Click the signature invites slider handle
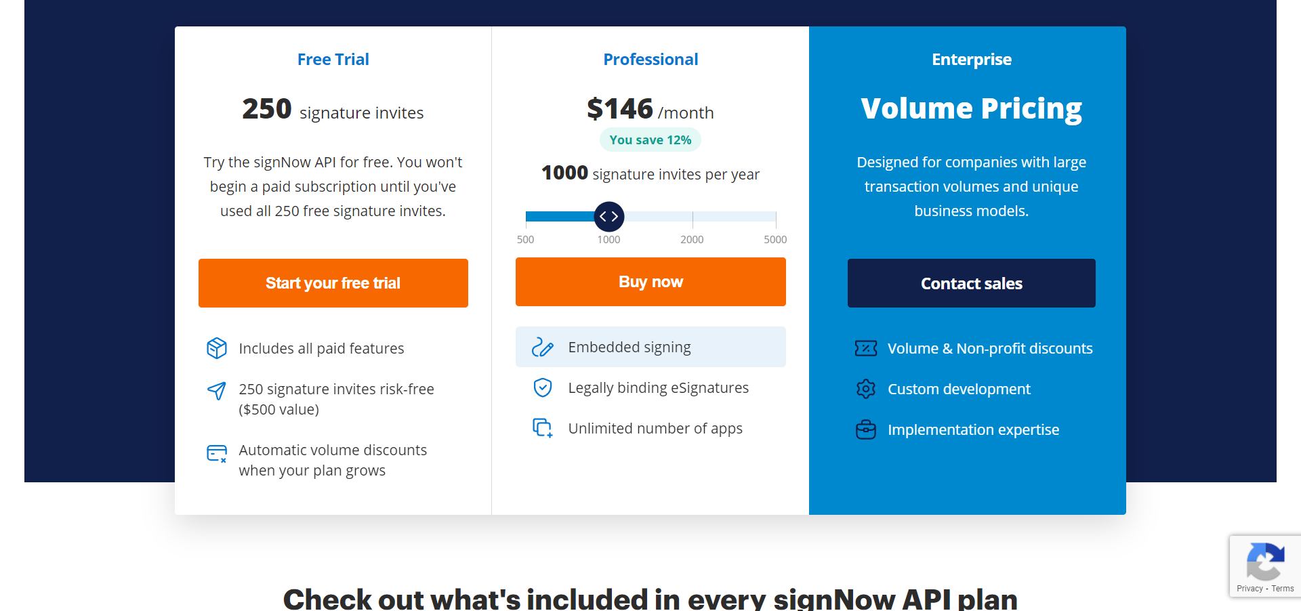 [x=608, y=216]
